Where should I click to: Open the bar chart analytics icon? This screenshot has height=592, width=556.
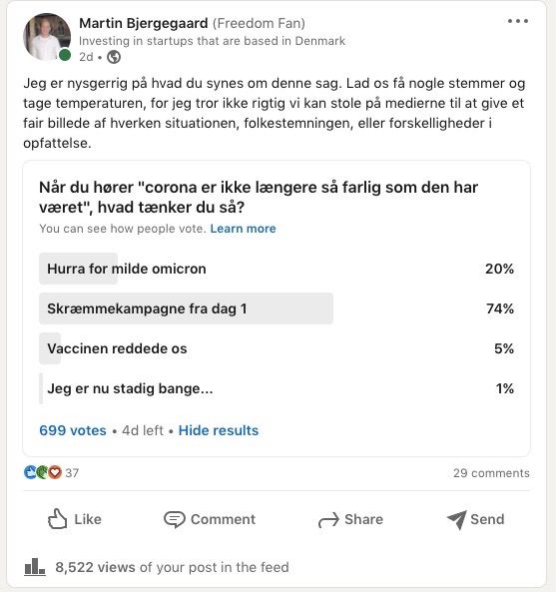(x=35, y=567)
